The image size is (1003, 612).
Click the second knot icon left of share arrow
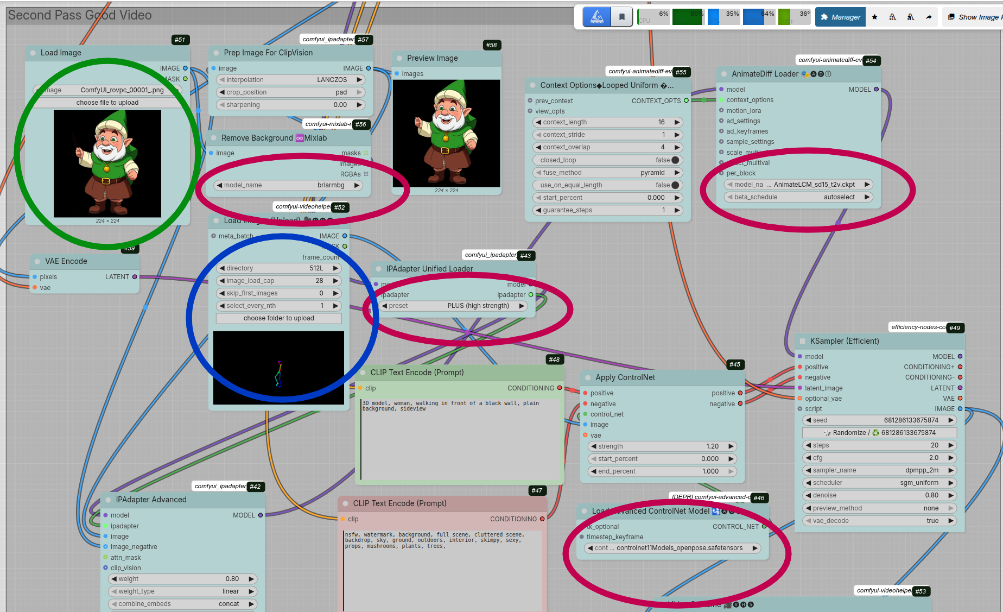pos(910,17)
